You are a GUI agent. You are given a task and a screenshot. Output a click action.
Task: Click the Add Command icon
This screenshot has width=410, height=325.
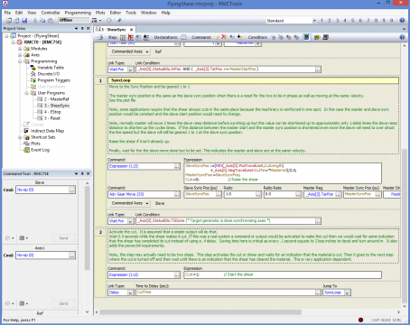[217, 37]
